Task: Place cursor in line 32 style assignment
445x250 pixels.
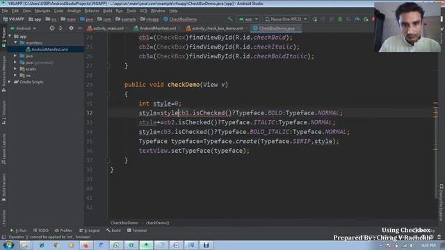Action: [x=241, y=112]
